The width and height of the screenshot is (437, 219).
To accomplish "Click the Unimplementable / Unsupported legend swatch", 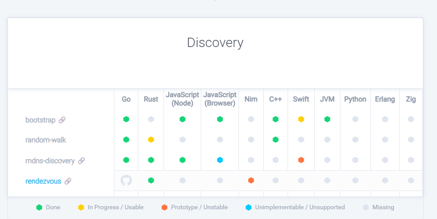I will [248, 207].
